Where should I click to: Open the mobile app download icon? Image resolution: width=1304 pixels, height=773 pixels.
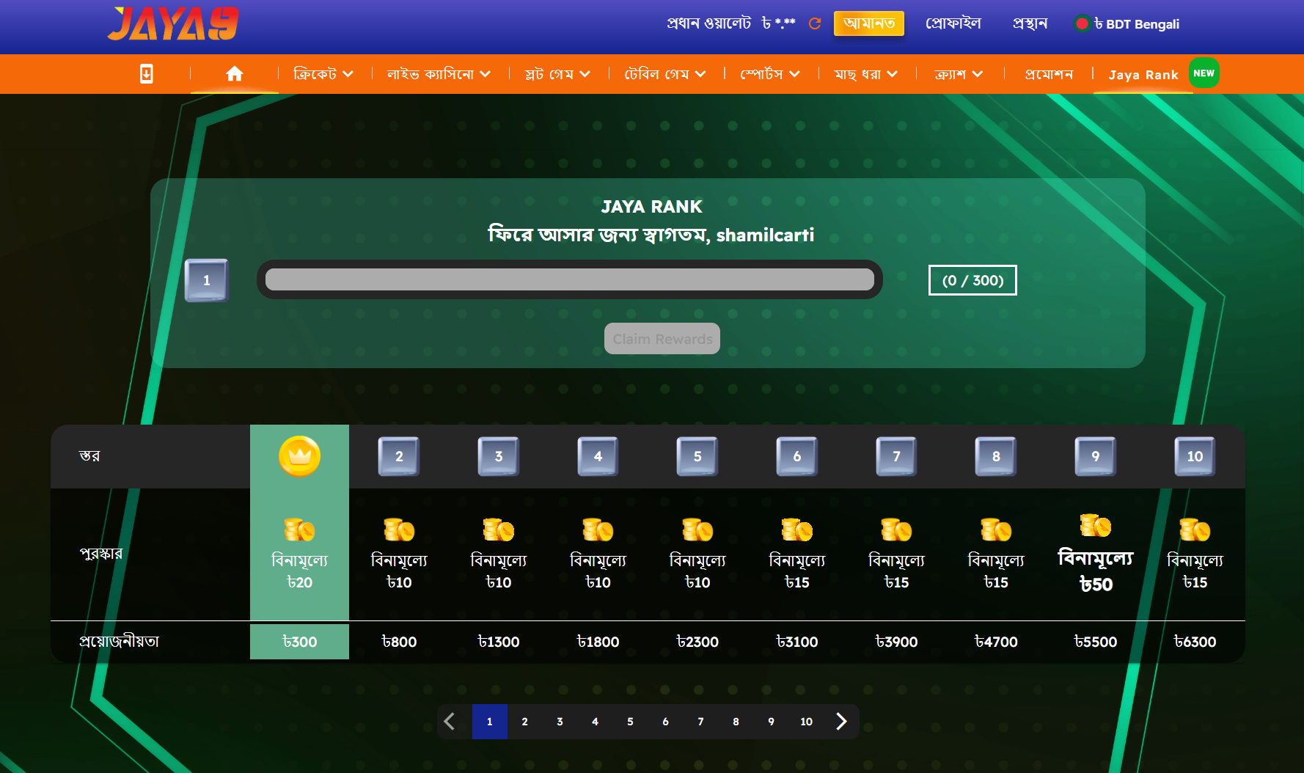click(x=147, y=74)
